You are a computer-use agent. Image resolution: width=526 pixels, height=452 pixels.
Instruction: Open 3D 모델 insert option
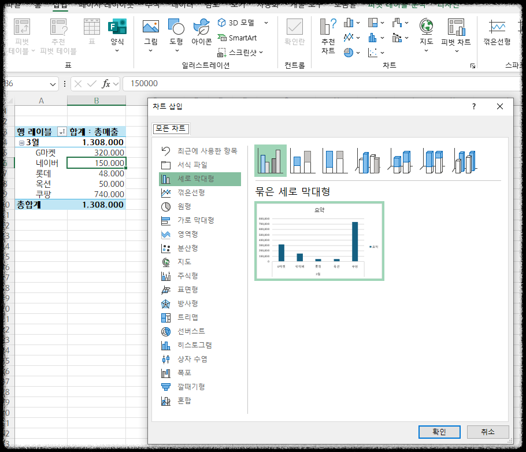pyautogui.click(x=237, y=23)
